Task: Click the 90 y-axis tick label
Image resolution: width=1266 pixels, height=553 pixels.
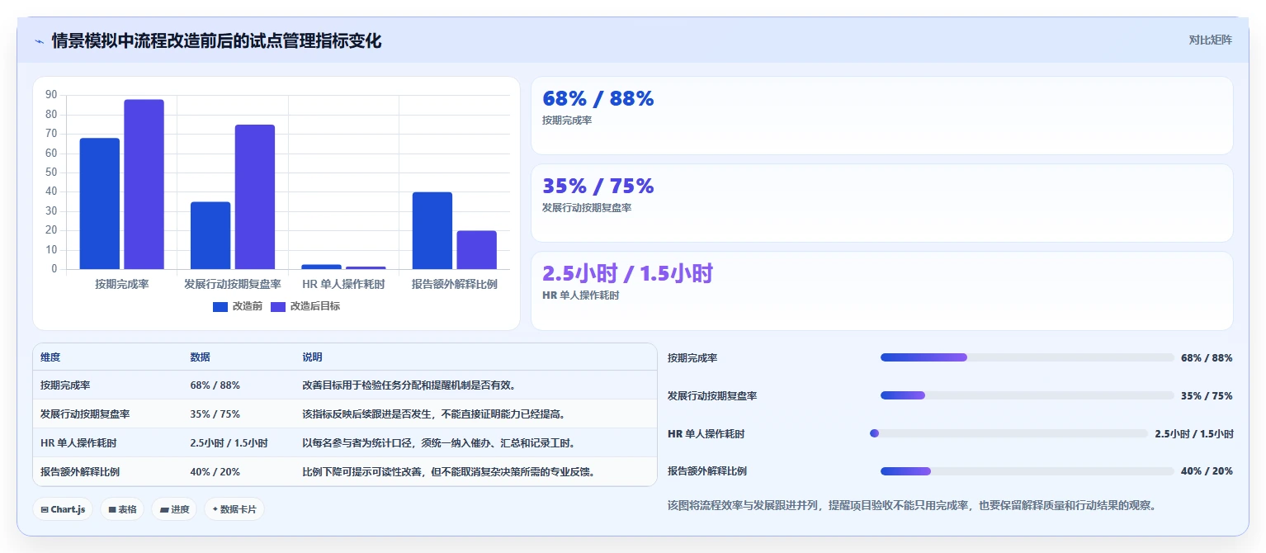Action: (51, 95)
